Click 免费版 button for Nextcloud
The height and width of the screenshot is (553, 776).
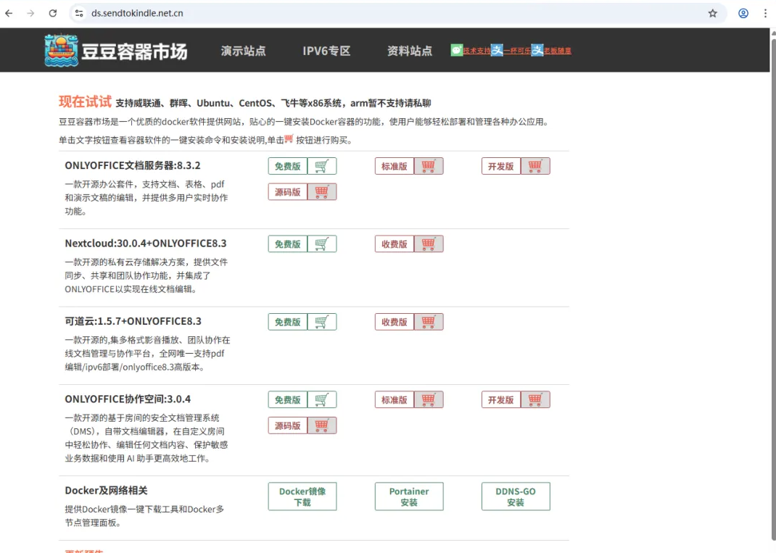tap(287, 244)
